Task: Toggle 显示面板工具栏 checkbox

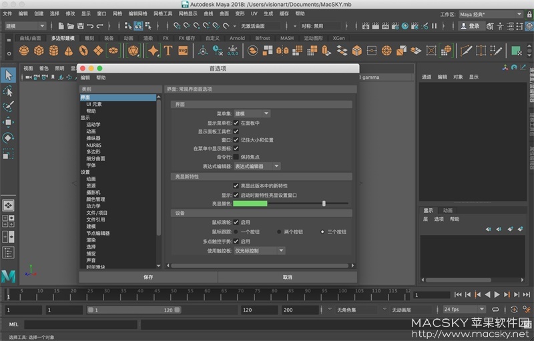Action: click(x=236, y=131)
